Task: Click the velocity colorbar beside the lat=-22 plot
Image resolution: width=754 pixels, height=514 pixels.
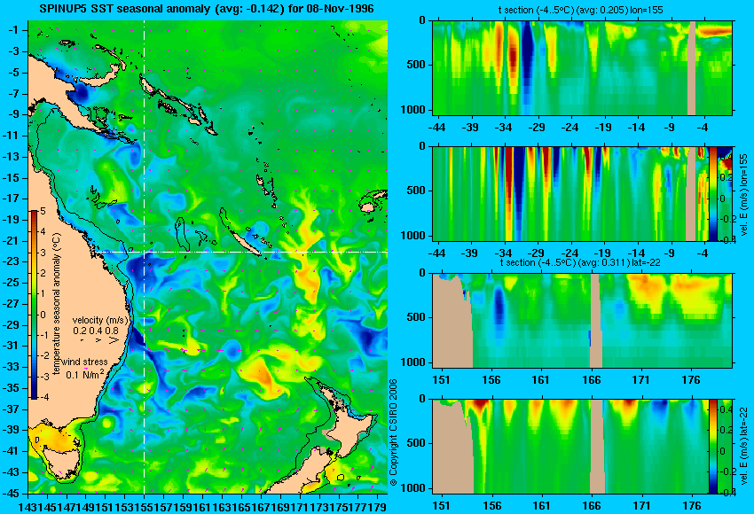Action: (x=712, y=447)
